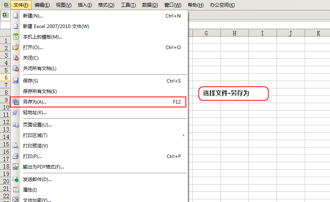This screenshot has height=202, width=330.
Task: Click 新建 Excel 2007/2010 文件 entry
Action: [x=56, y=26]
